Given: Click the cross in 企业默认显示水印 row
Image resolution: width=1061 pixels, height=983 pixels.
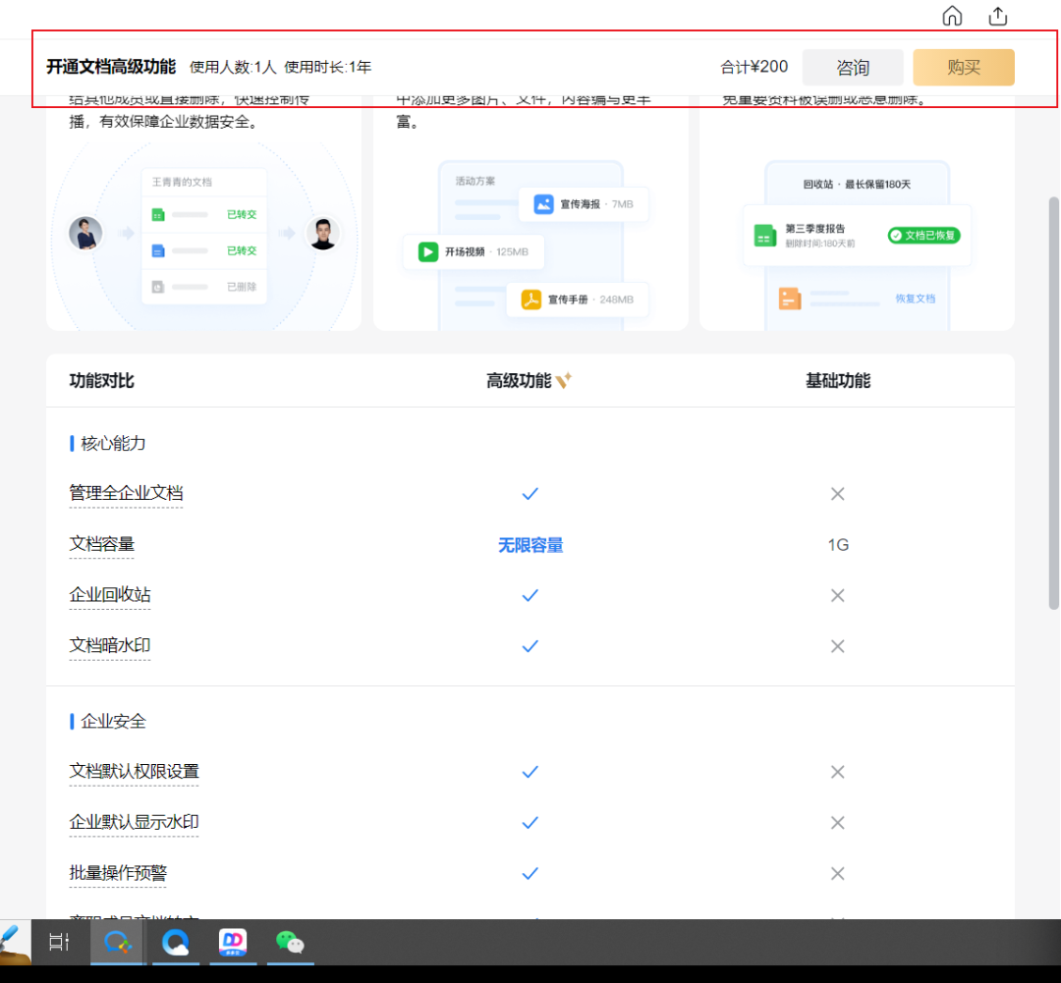Looking at the screenshot, I should click(838, 823).
